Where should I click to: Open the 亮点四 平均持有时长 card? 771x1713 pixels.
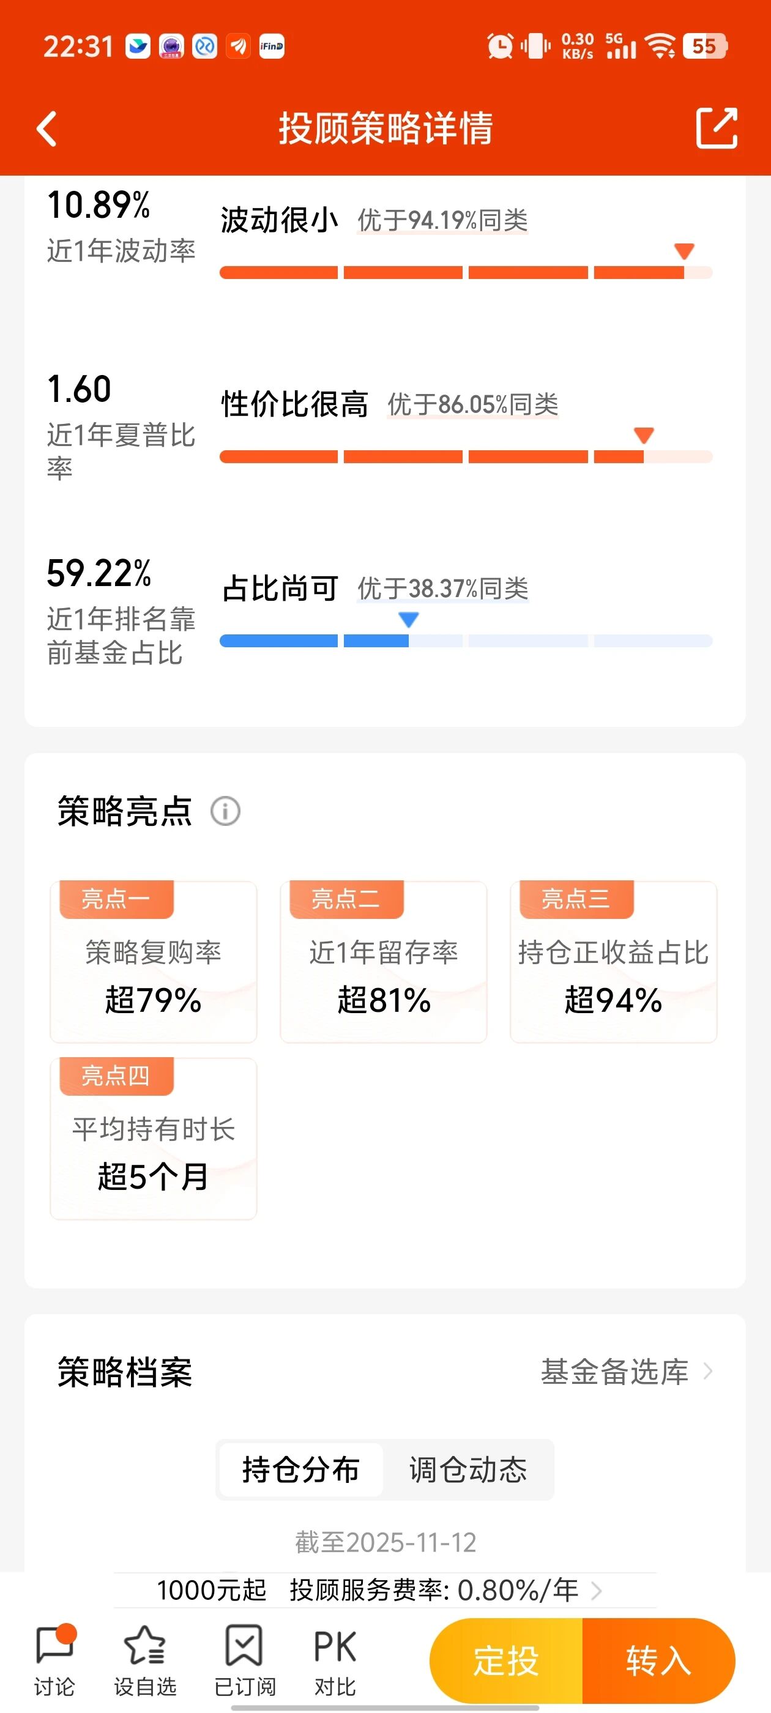(x=154, y=1139)
